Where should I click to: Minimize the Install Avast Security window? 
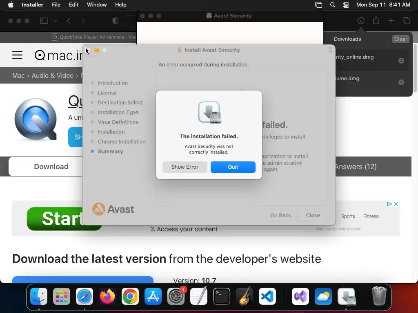(x=96, y=50)
